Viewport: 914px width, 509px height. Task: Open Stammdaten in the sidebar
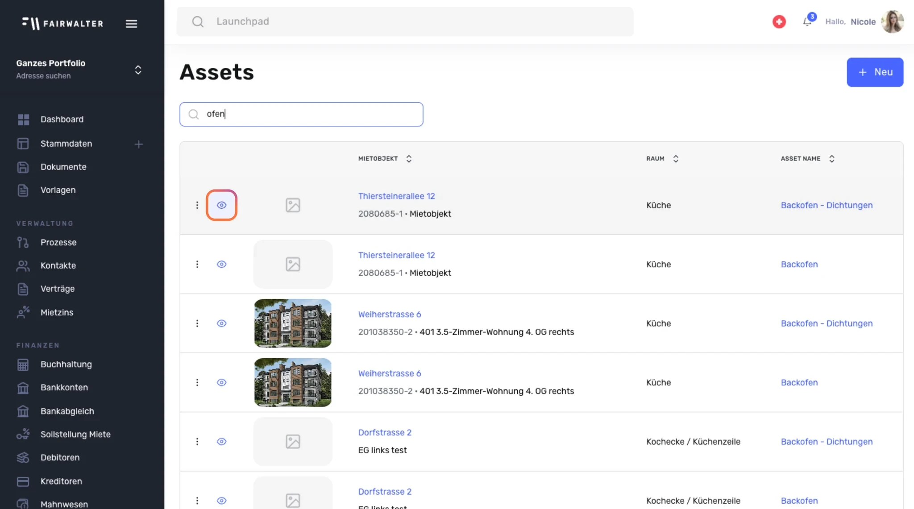[x=66, y=144]
